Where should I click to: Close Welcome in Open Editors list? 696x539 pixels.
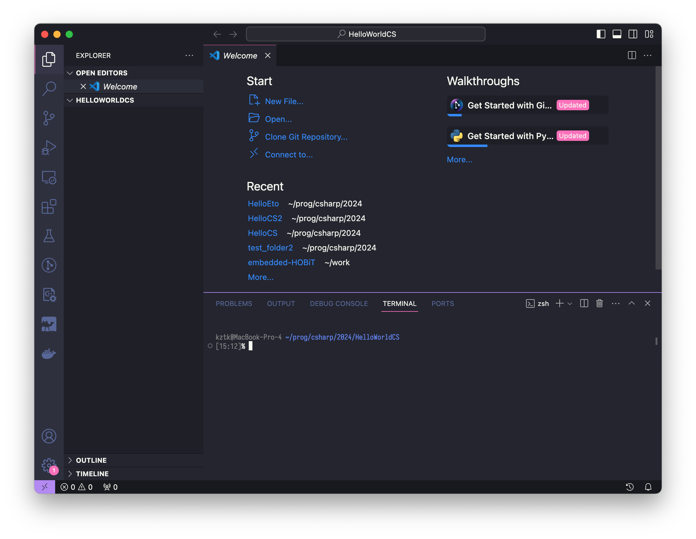coord(83,86)
